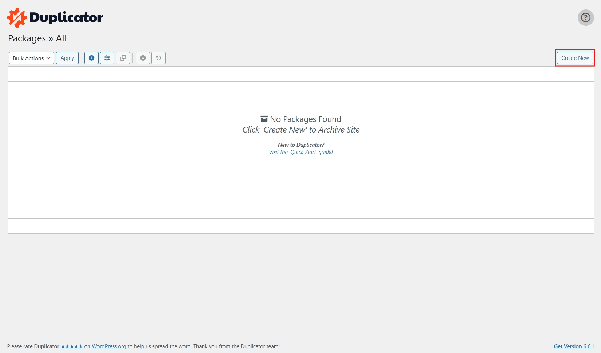This screenshot has width=601, height=353.
Task: Click the five-star rating link
Action: tap(72, 346)
